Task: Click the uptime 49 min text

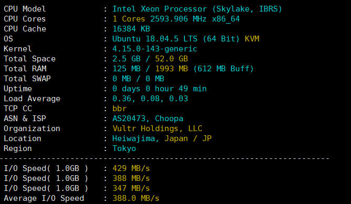Action: click(192, 89)
